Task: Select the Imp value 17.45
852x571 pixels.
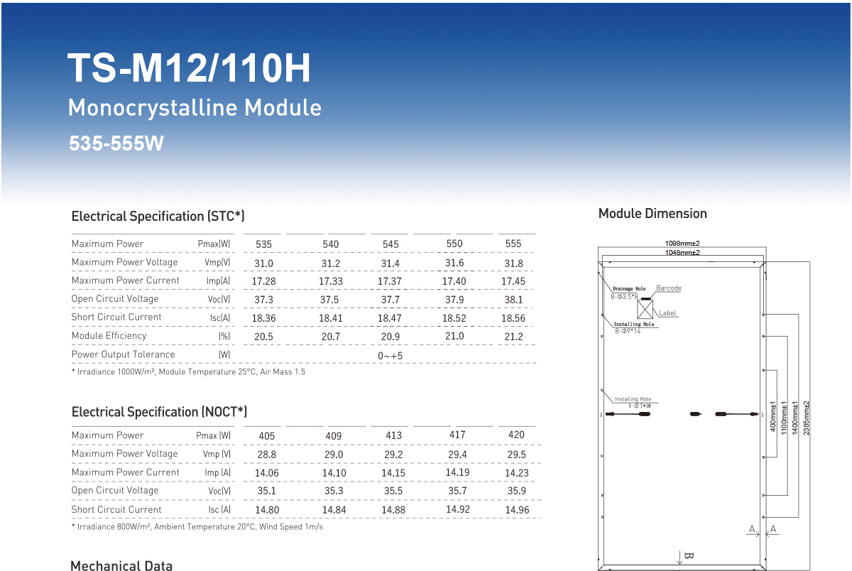Action: (x=513, y=281)
